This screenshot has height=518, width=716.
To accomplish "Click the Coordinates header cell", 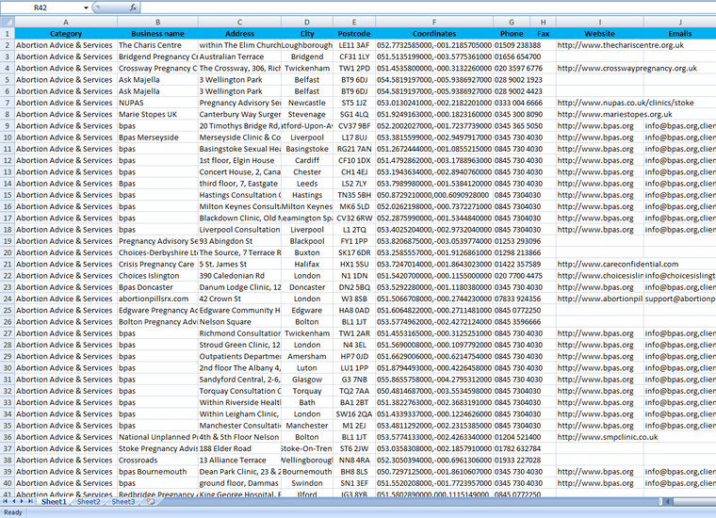I will tap(434, 33).
